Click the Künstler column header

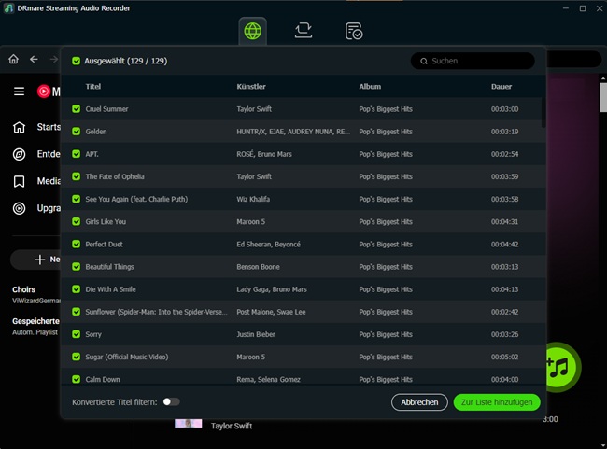pyautogui.click(x=251, y=86)
